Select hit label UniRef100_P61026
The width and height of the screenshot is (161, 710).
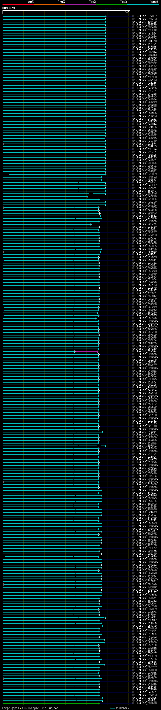tap(144, 509)
